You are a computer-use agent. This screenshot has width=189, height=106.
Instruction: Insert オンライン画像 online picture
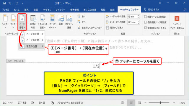pos(69,22)
